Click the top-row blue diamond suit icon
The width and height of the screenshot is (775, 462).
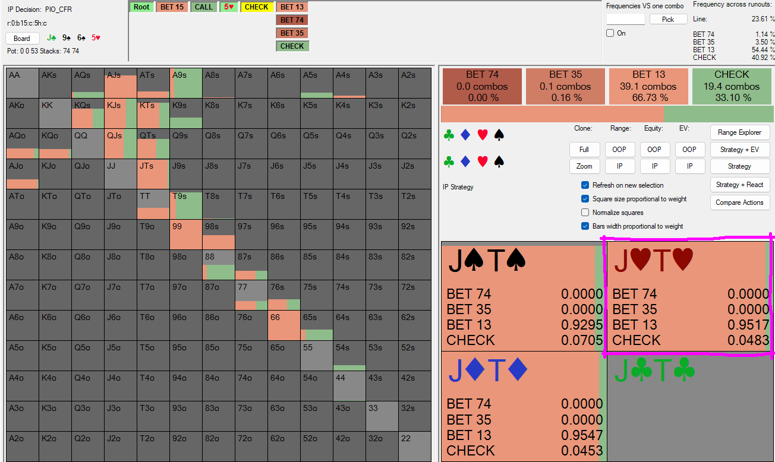465,135
